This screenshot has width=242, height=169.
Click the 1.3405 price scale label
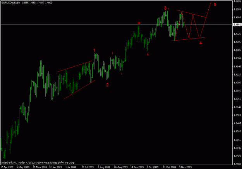(x=237, y=123)
